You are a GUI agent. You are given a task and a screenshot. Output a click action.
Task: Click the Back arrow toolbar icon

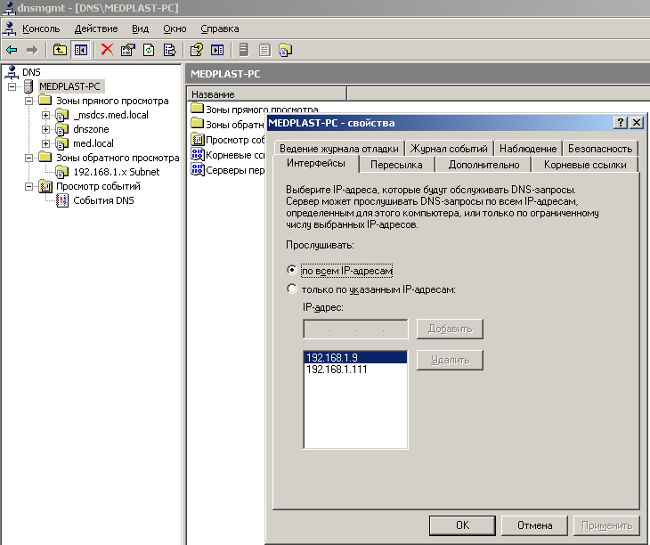(12, 50)
